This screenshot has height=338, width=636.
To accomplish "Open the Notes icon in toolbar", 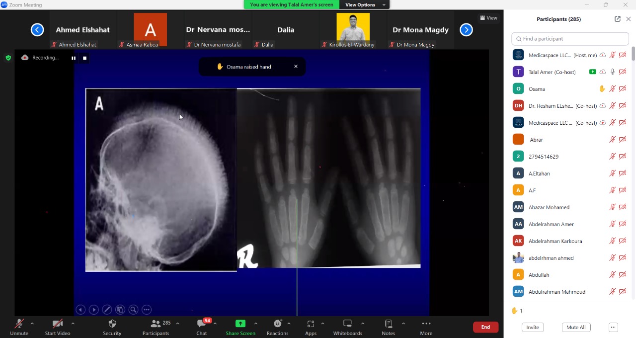I will [389, 324].
